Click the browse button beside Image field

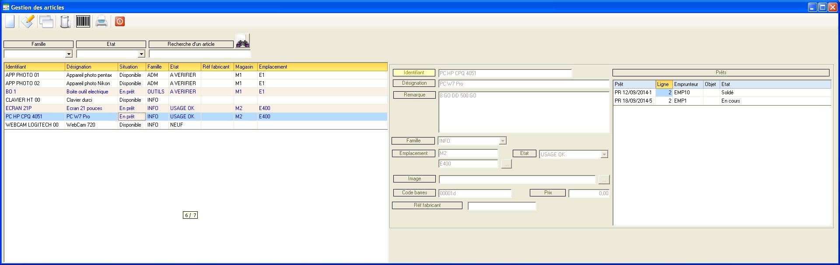pos(604,179)
